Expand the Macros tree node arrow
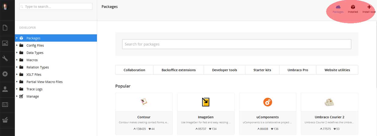Image resolution: width=377 pixels, height=136 pixels. coord(17,60)
